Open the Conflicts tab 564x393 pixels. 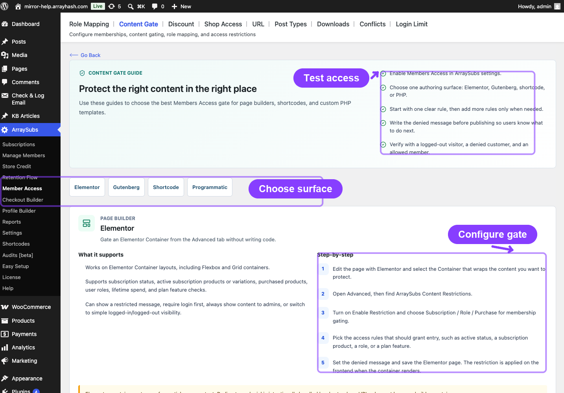(x=372, y=24)
